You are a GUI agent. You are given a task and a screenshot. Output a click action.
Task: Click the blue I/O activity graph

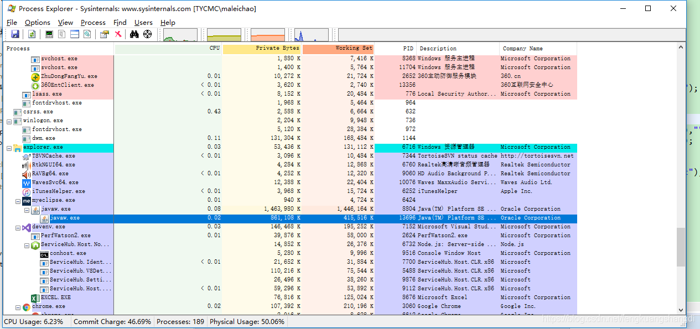click(x=312, y=35)
